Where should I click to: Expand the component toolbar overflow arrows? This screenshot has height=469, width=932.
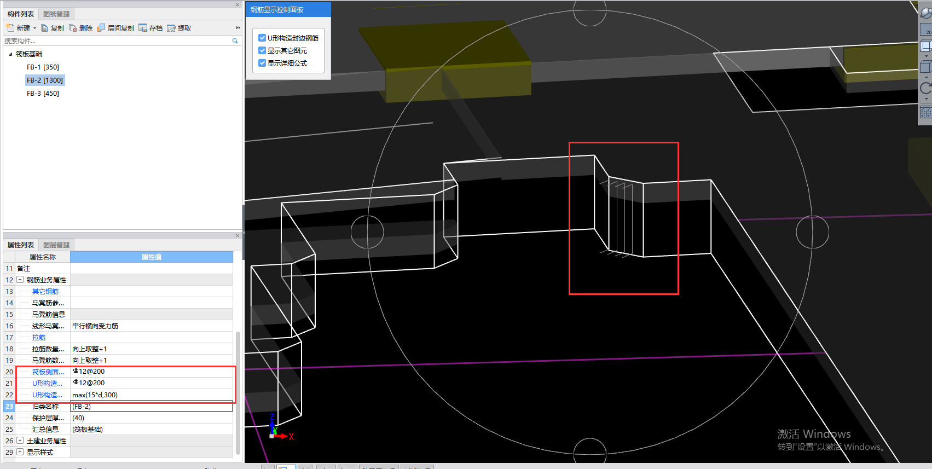(238, 28)
